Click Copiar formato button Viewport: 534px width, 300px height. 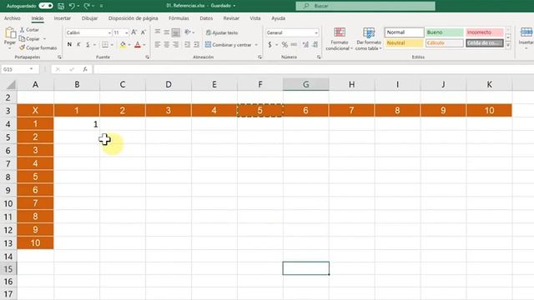pos(38,48)
